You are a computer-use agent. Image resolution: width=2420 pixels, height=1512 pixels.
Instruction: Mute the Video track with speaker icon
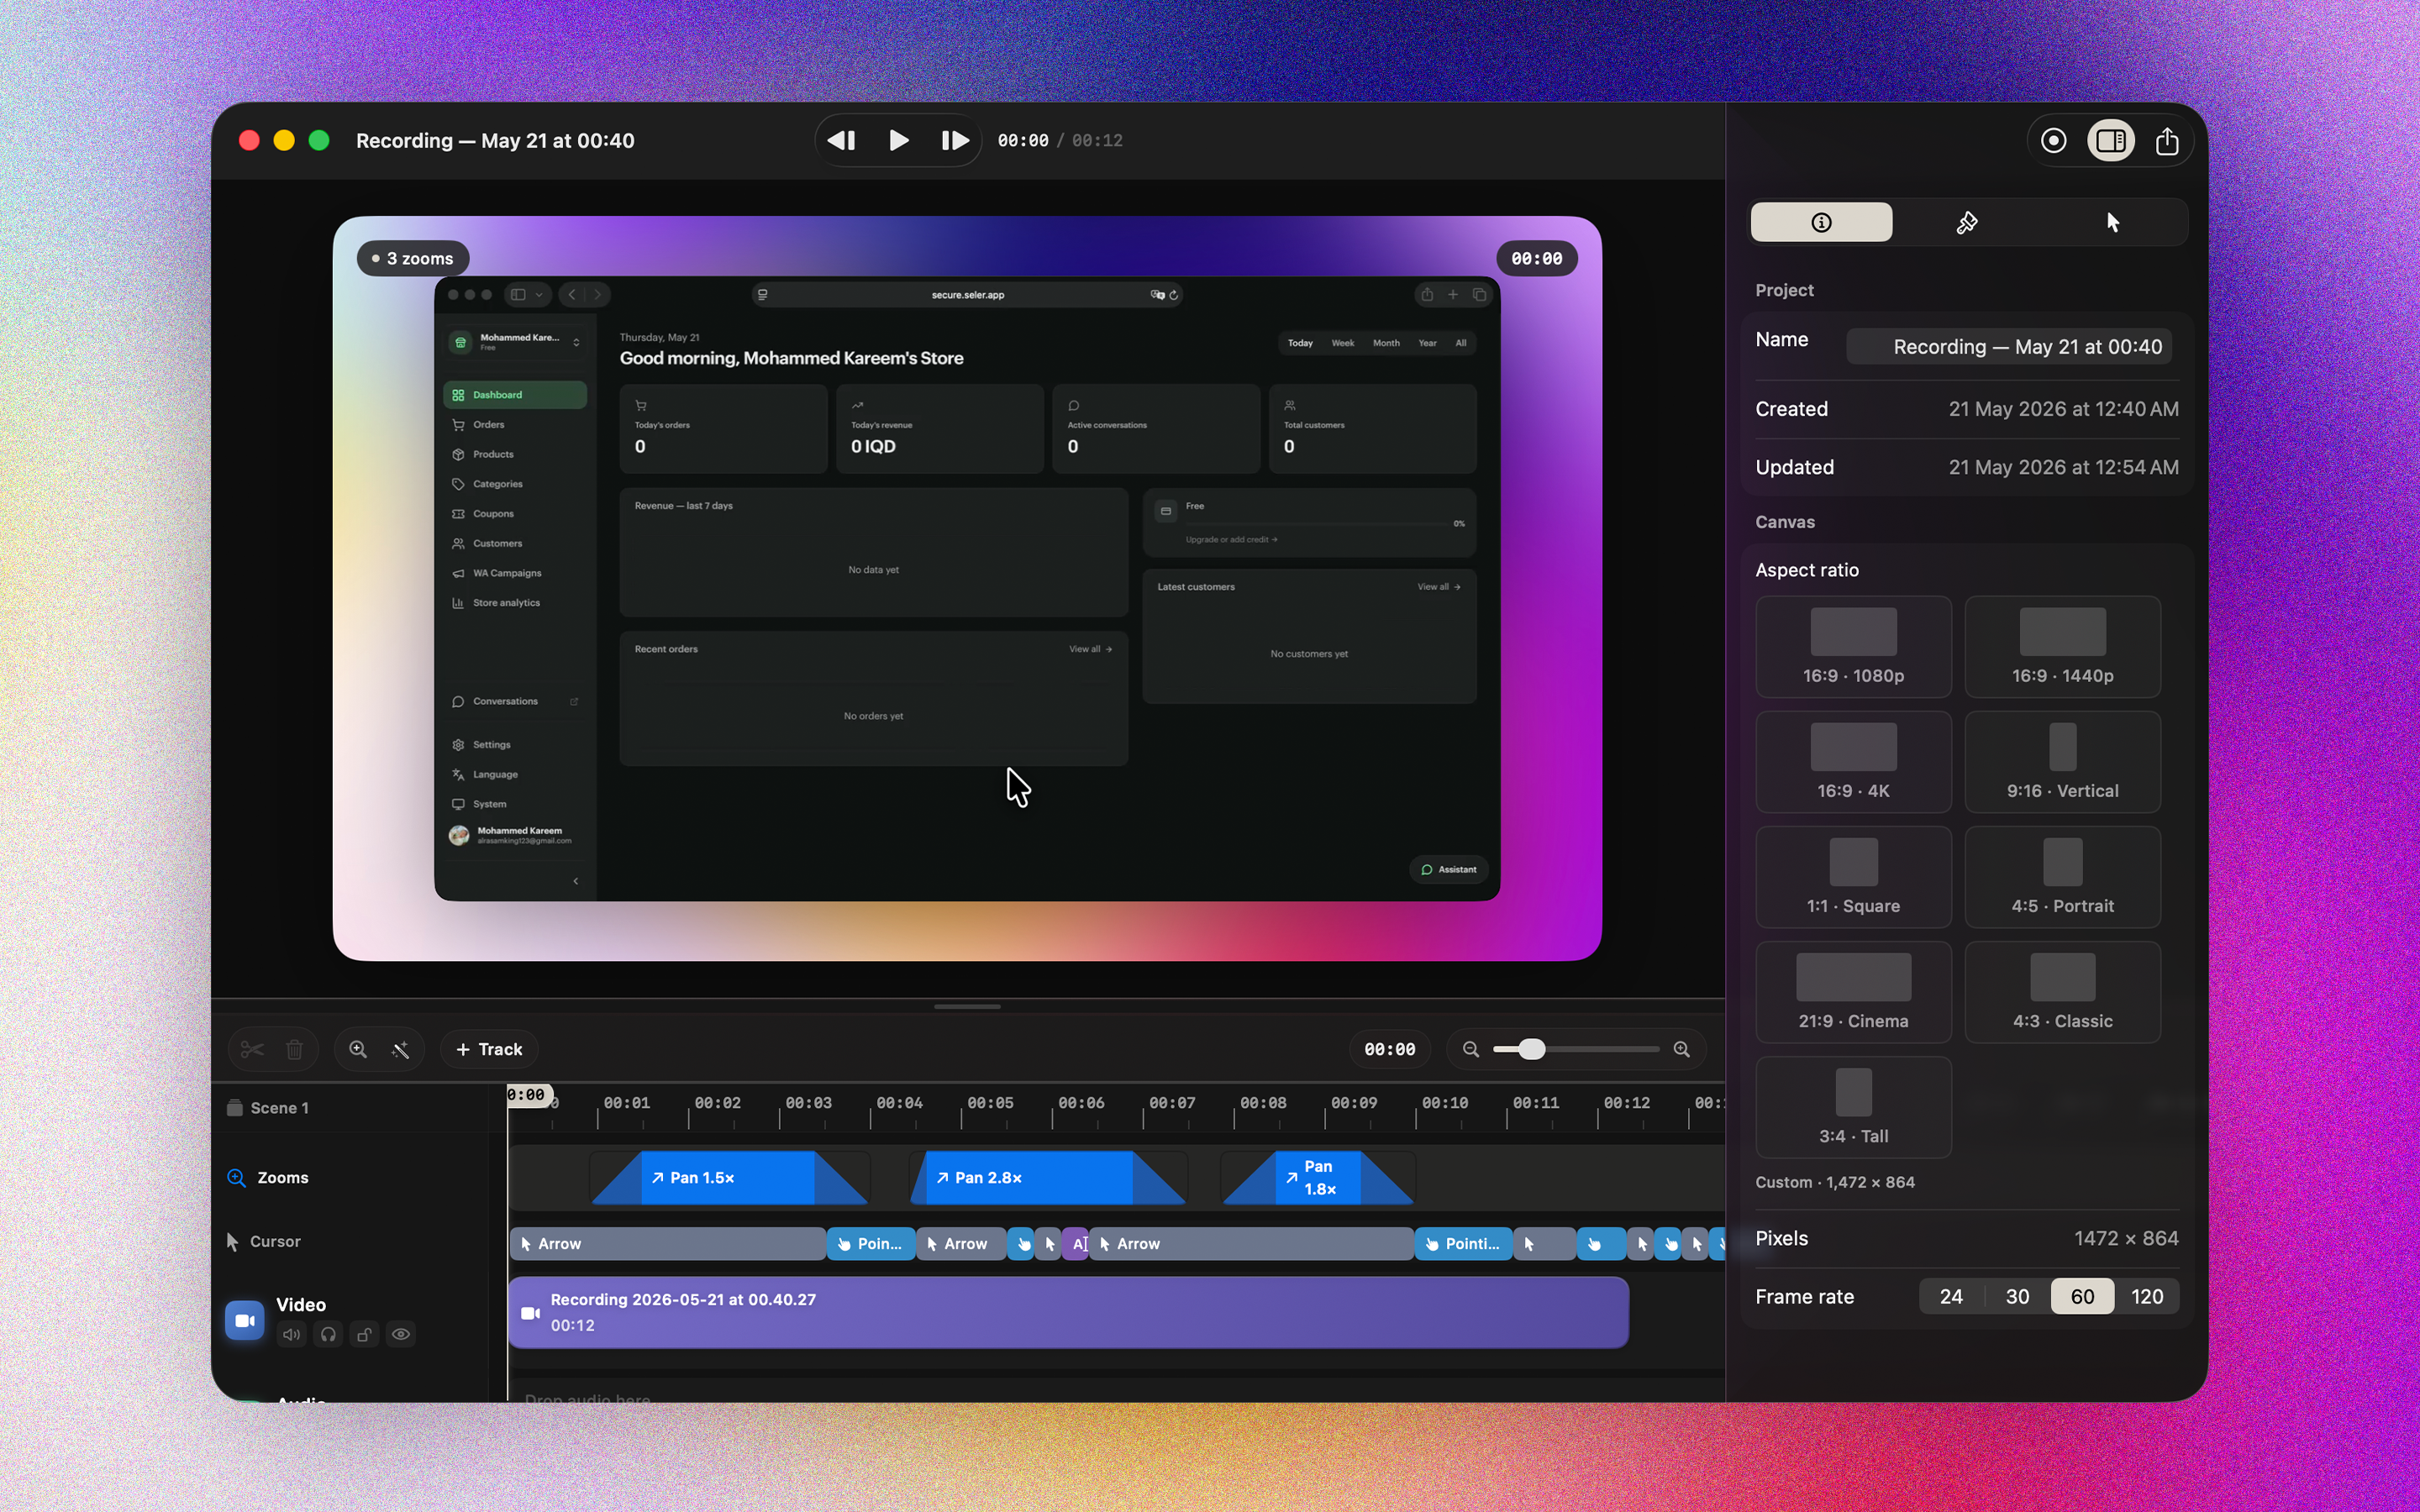point(291,1334)
